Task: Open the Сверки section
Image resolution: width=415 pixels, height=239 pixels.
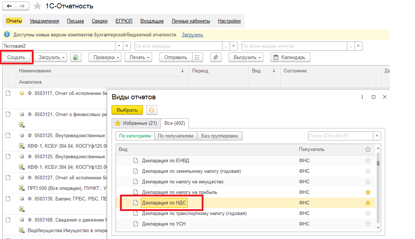Action: tap(100, 21)
